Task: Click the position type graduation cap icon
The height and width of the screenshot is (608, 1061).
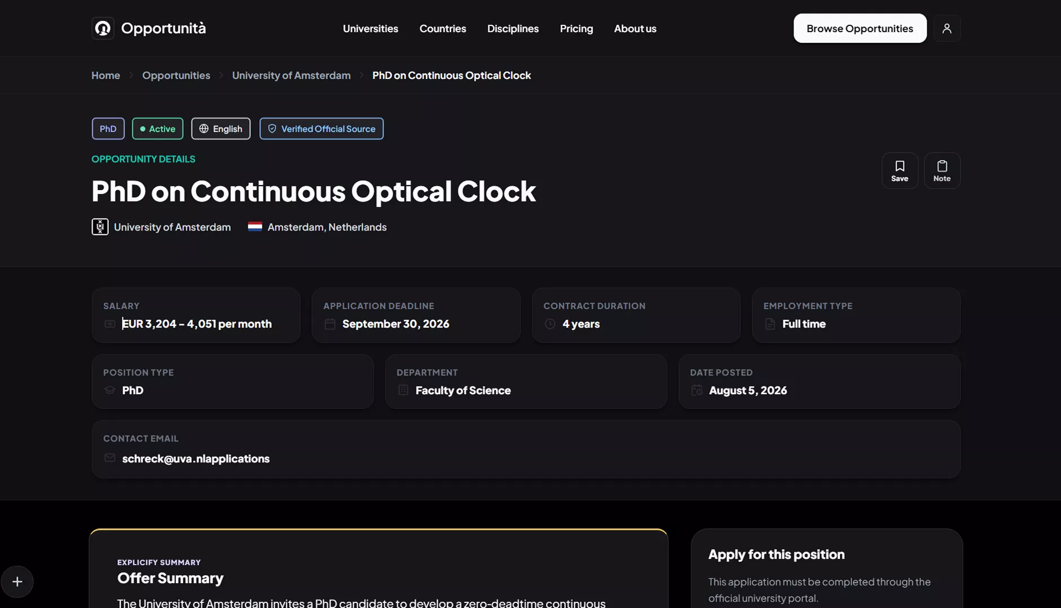Action: (109, 390)
